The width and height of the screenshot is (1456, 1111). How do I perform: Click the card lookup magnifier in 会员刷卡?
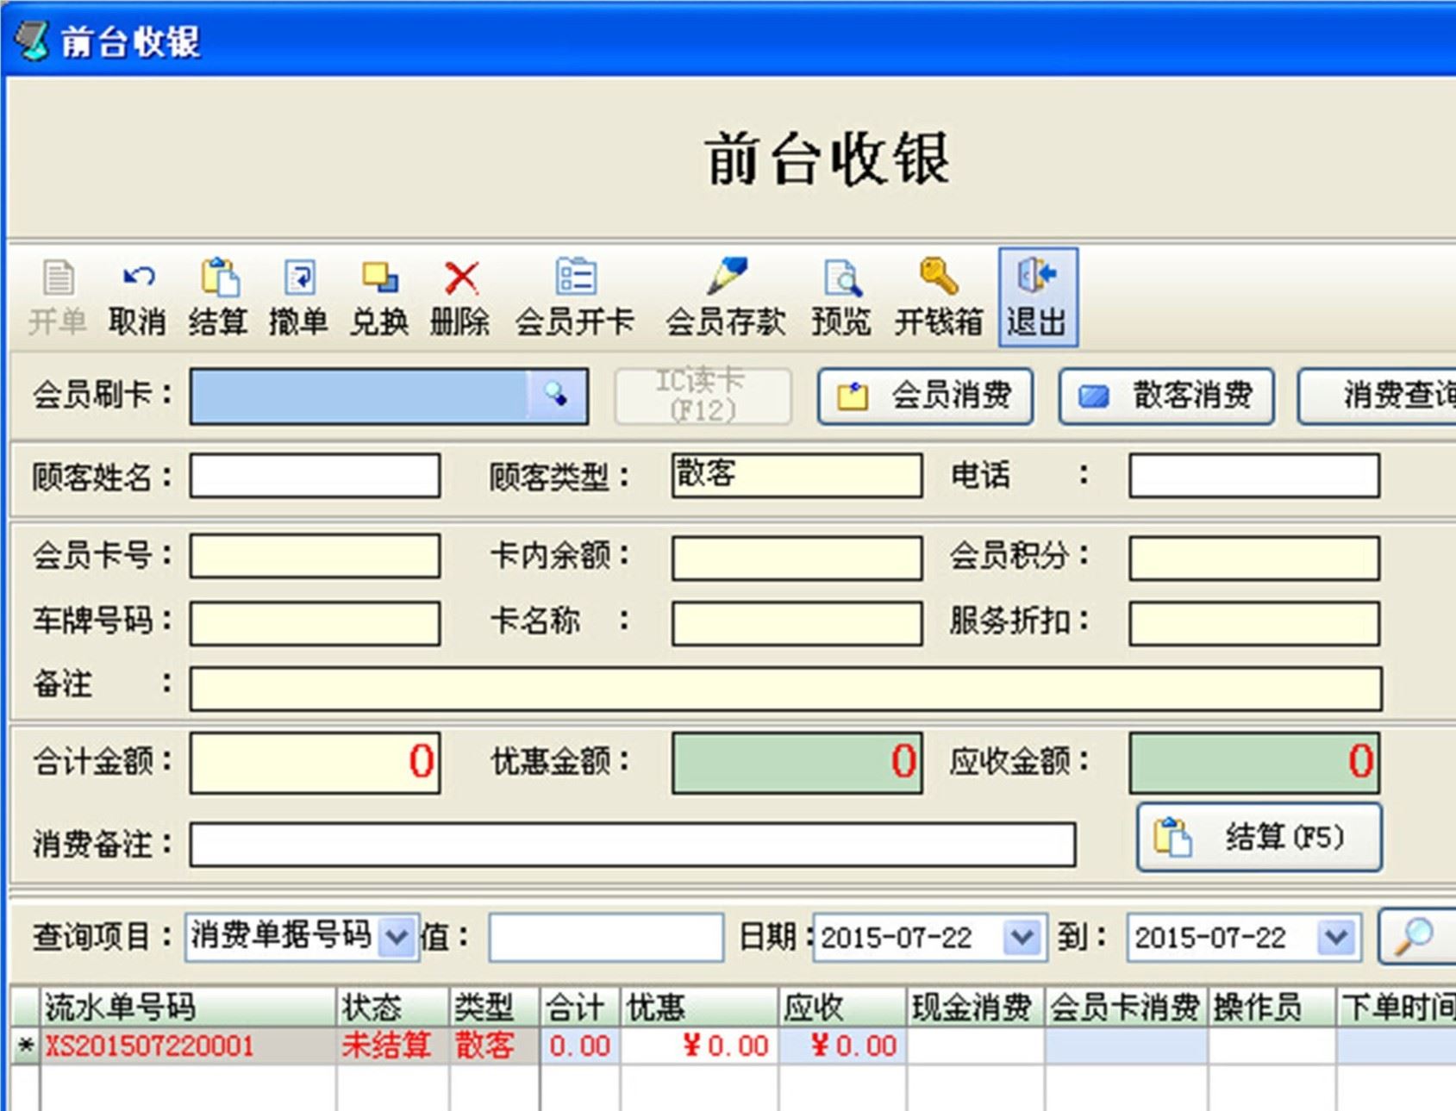coord(556,396)
